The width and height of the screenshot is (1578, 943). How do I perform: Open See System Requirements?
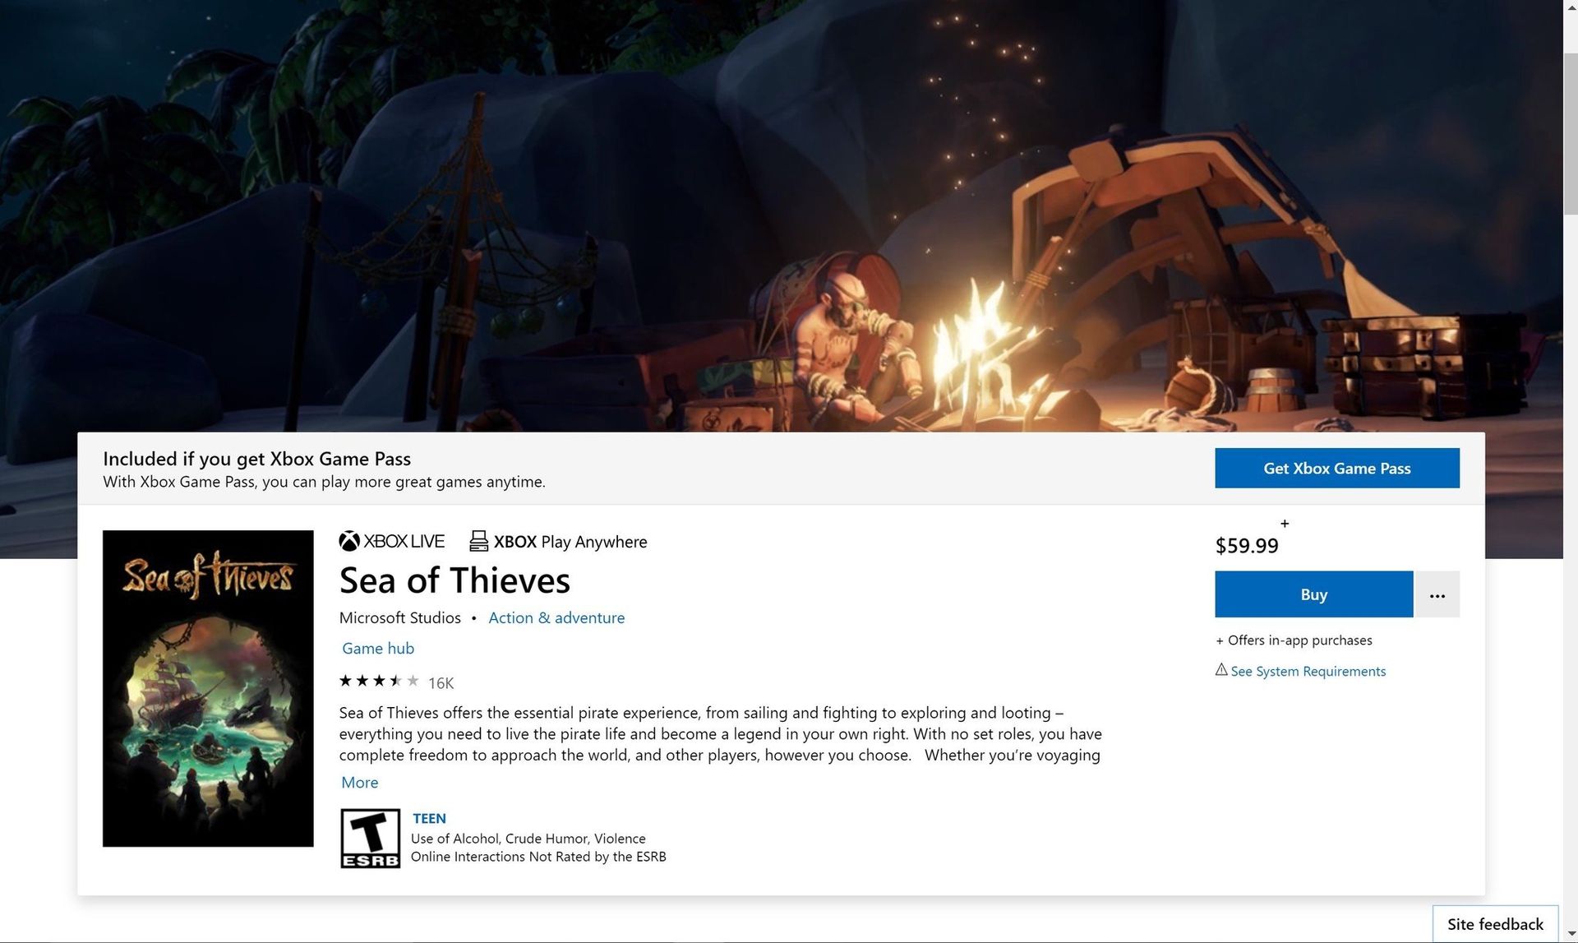point(1307,671)
